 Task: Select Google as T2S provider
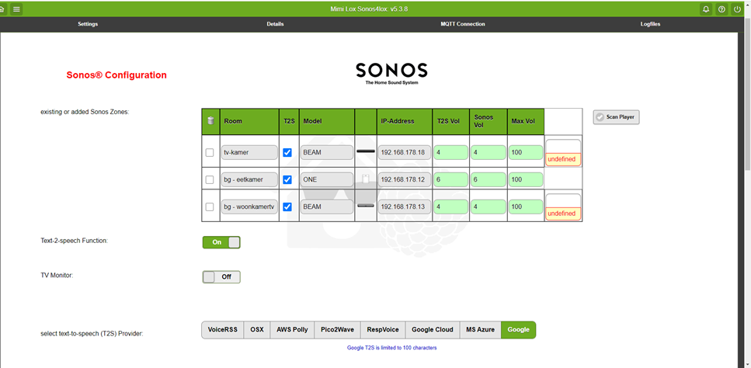pyautogui.click(x=519, y=330)
